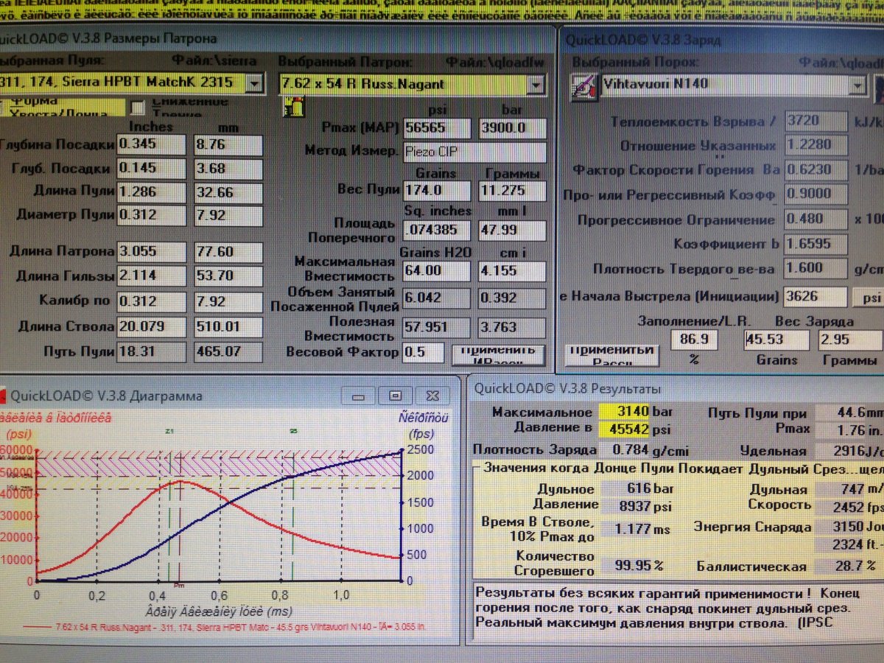
Task: Click the Pmax (MAP) bar field 3900.0
Action: [513, 128]
